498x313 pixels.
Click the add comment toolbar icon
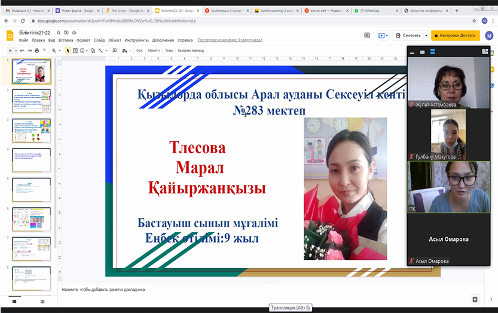(115, 51)
